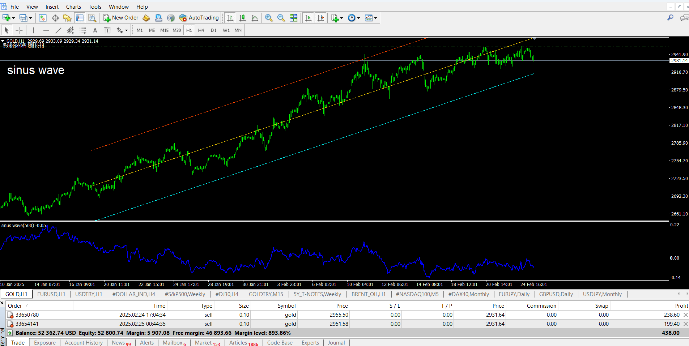Switch chart to candlesticks style
The height and width of the screenshot is (346, 689).
[242, 18]
